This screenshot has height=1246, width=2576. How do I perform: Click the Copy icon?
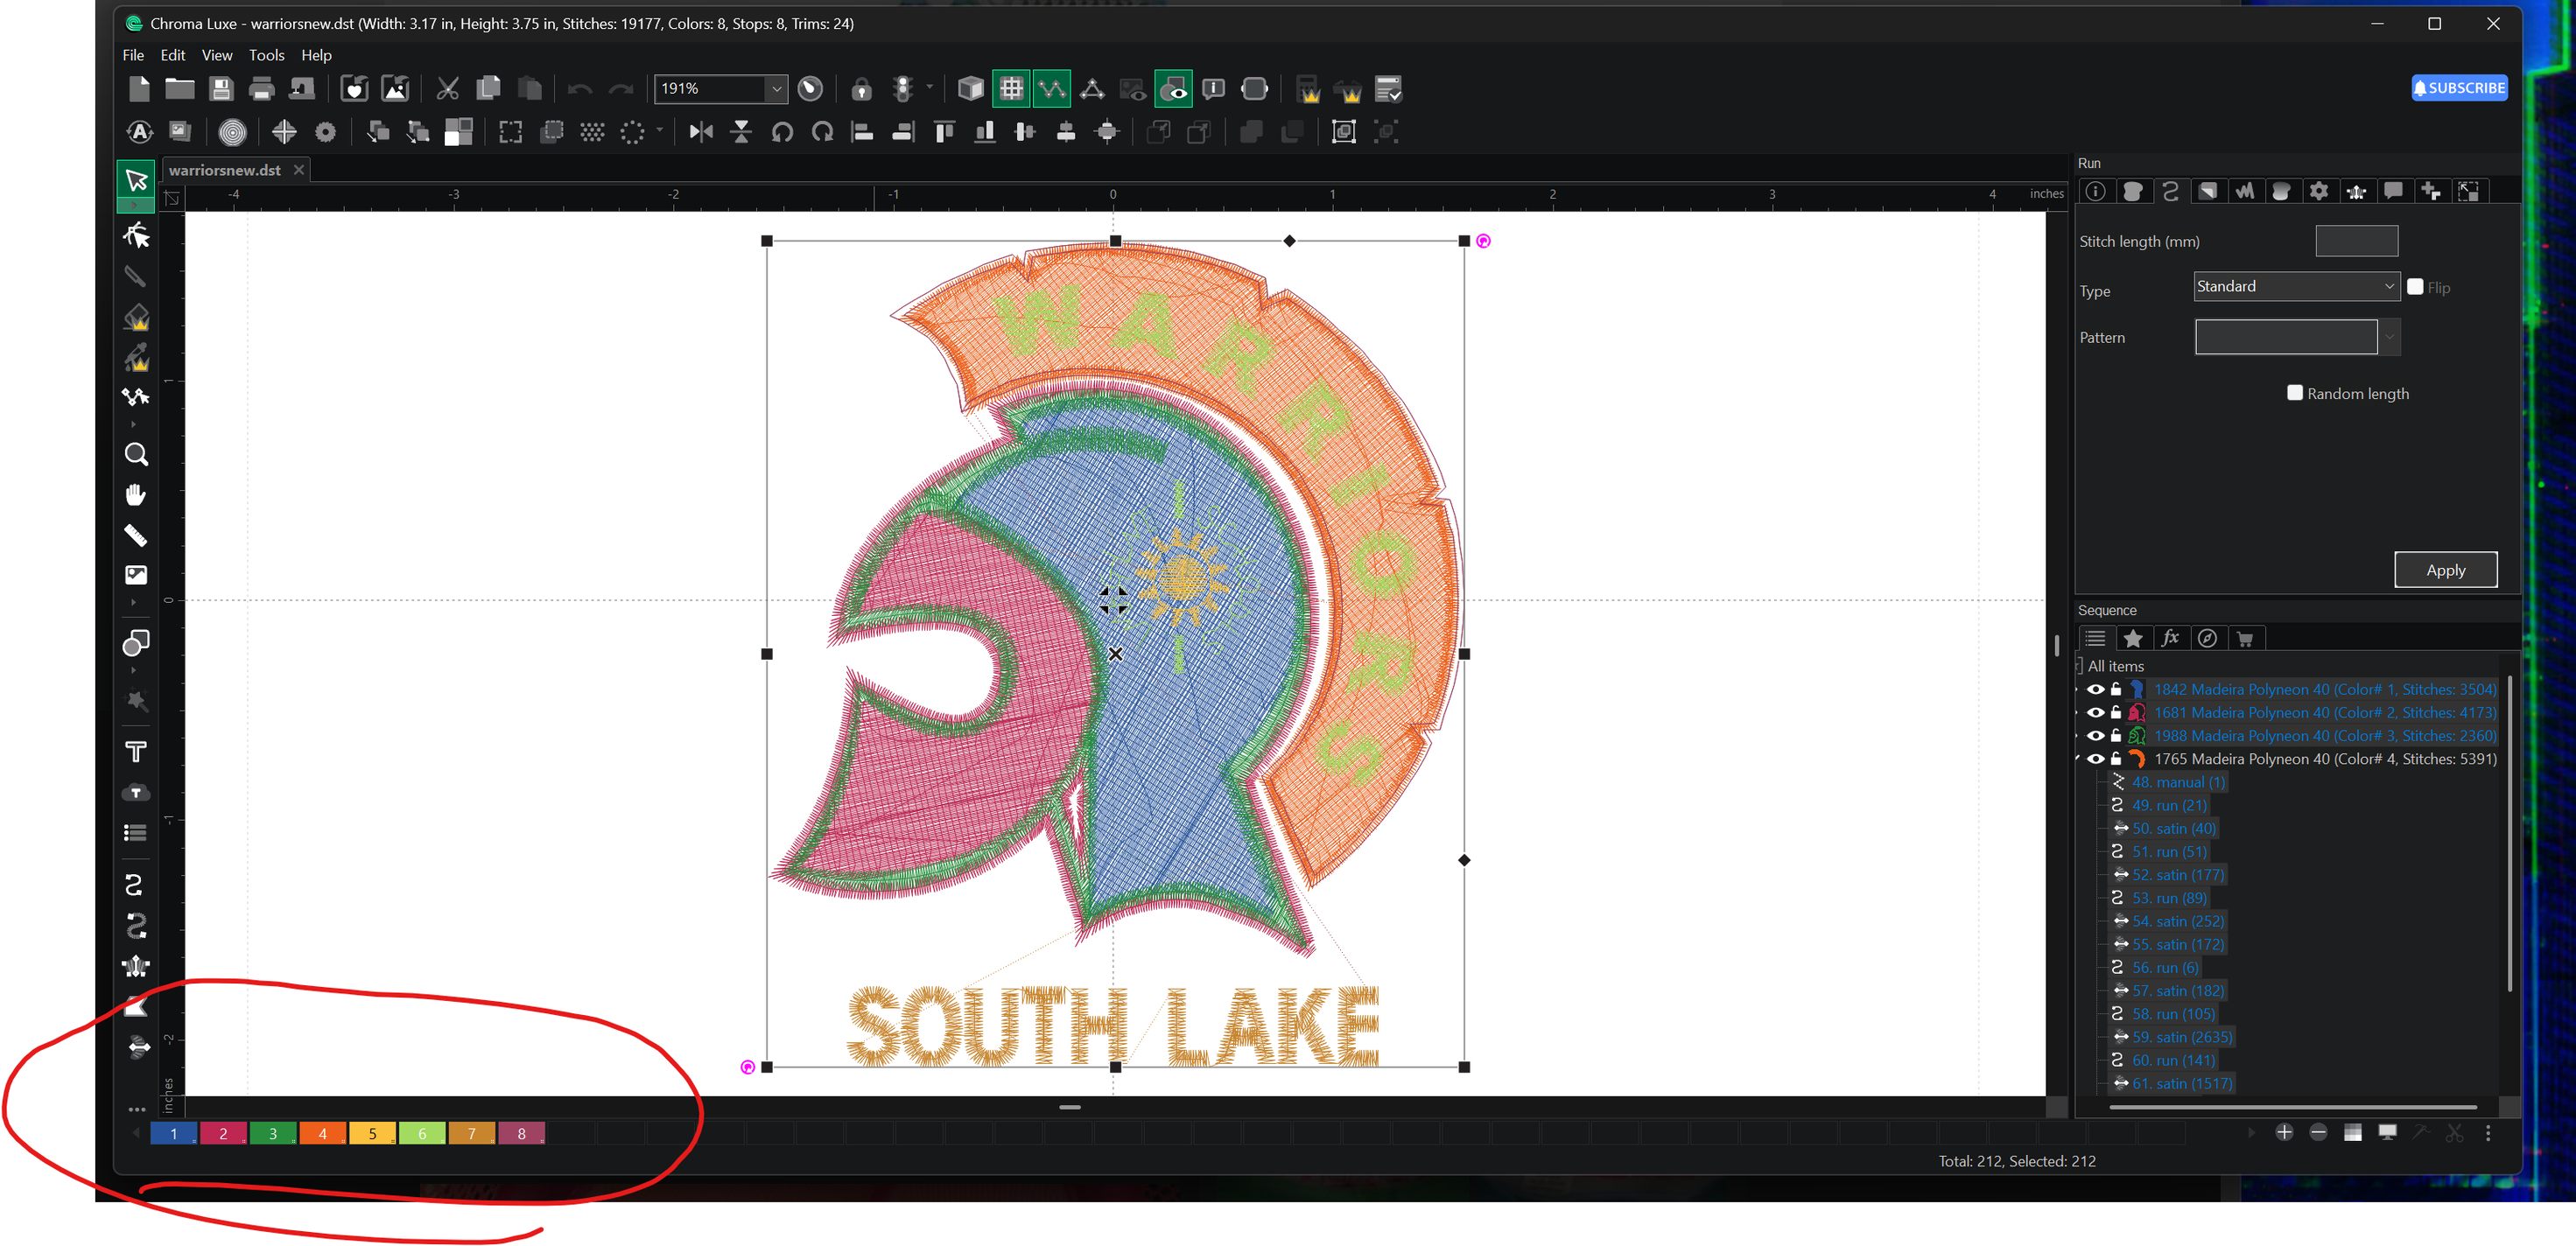click(488, 89)
